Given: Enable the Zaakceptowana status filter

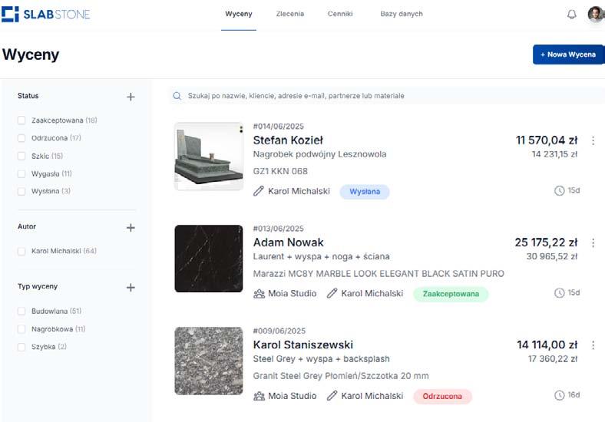Looking at the screenshot, I should pos(21,120).
